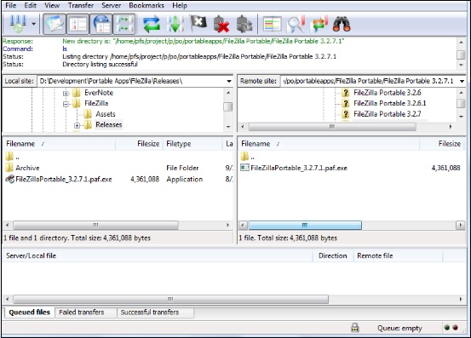This screenshot has height=338, width=471.
Task: Open the File menu
Action: coord(11,5)
